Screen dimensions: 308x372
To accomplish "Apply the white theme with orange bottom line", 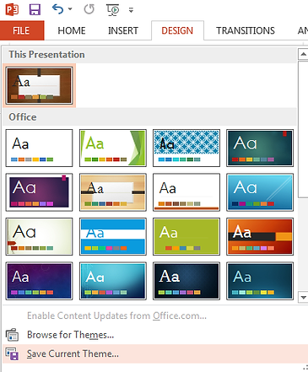I will tap(186, 192).
